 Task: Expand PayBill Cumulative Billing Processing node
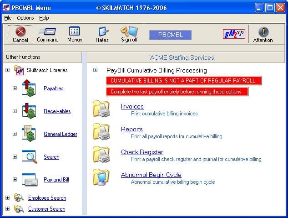[95, 70]
